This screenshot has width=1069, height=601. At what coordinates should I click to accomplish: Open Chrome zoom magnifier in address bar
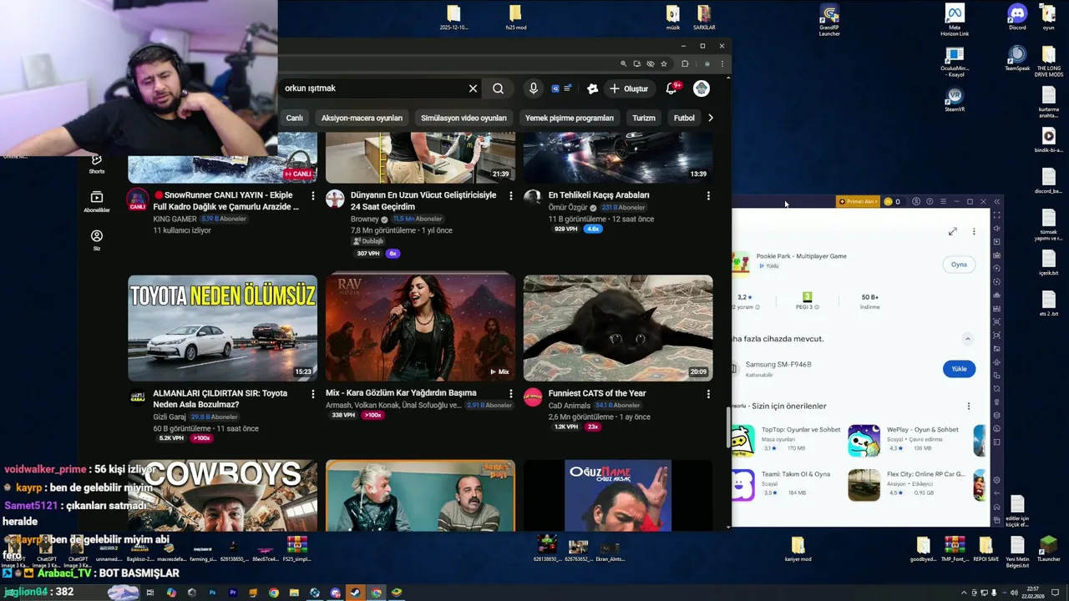tap(623, 63)
